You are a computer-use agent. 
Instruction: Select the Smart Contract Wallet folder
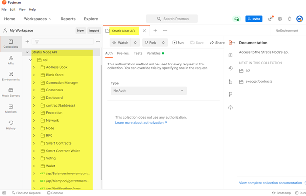62,151
